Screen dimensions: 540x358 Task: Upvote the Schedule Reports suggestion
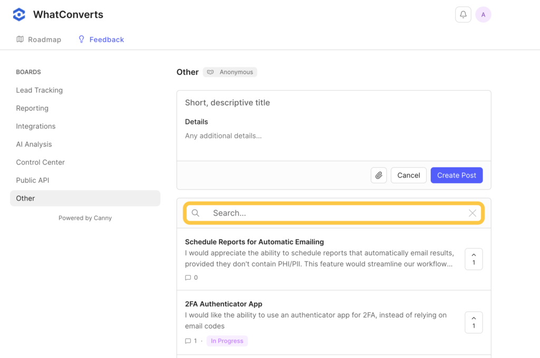473,259
